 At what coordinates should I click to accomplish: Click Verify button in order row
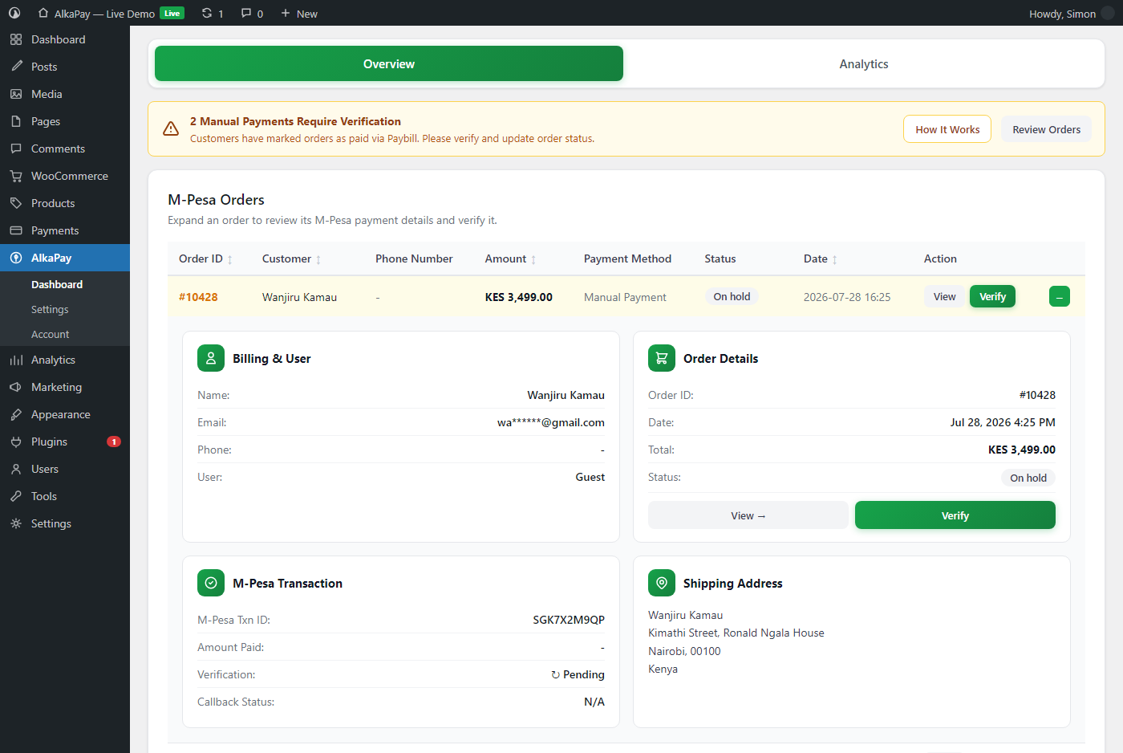click(x=992, y=296)
